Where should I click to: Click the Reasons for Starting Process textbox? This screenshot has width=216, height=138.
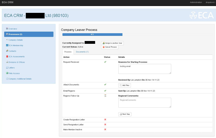coord(145,69)
